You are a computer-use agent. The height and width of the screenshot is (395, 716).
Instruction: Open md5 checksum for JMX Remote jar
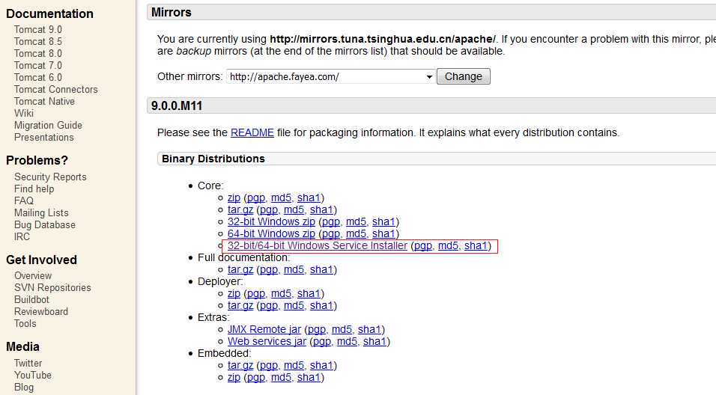(342, 329)
